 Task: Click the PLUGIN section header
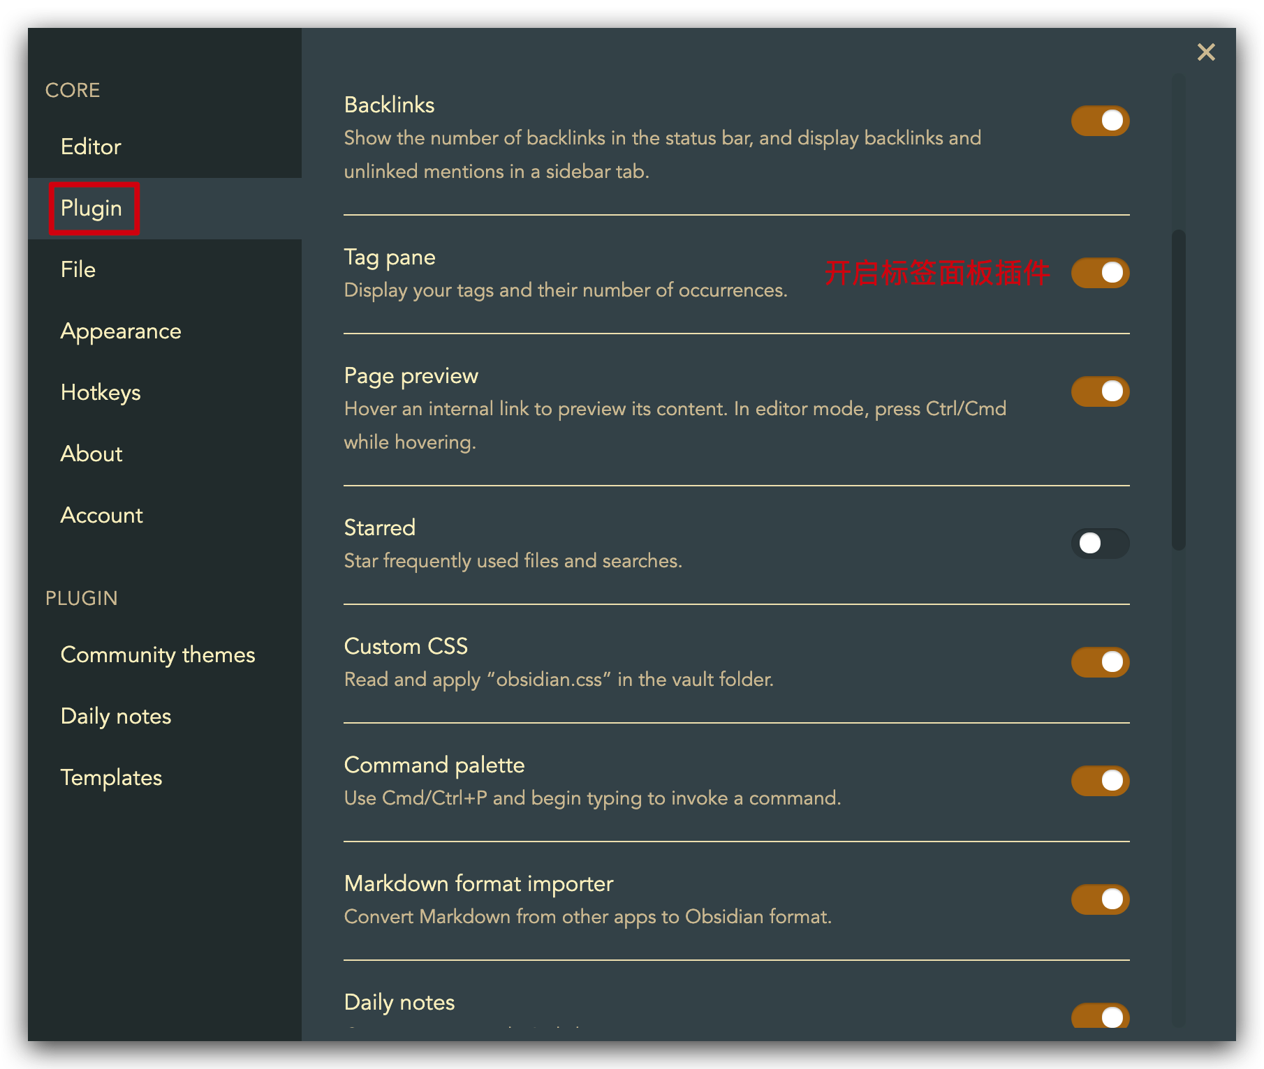tap(81, 599)
